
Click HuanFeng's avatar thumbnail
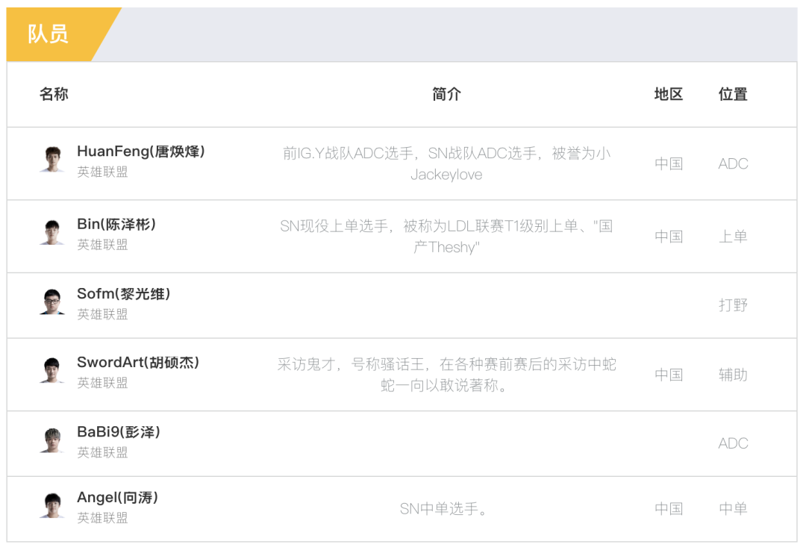(52, 160)
